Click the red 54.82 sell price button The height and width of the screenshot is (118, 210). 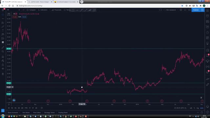[x=15, y=17]
